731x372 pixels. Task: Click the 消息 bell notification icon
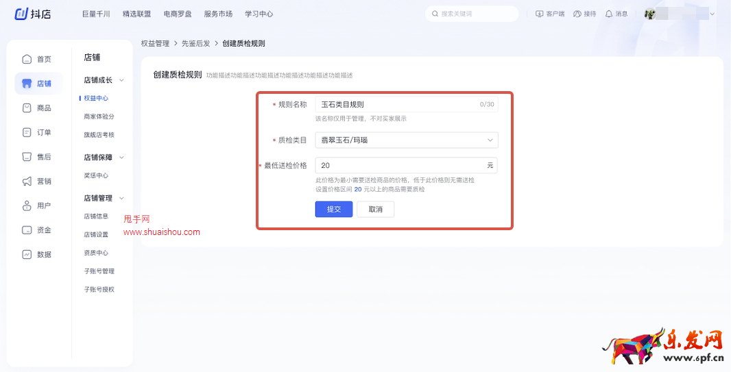pyautogui.click(x=609, y=14)
